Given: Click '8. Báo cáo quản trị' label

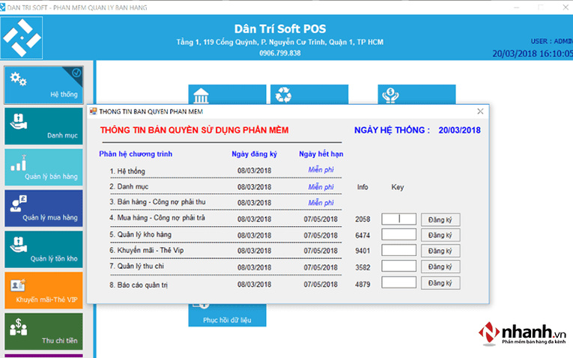Looking at the screenshot, I should coord(139,285).
